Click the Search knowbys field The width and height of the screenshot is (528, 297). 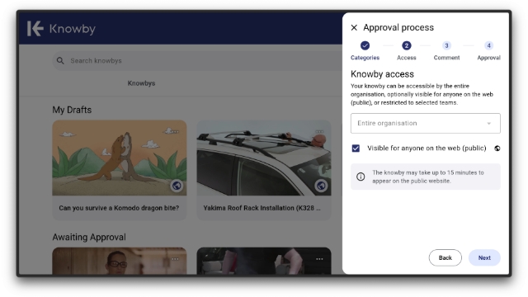[x=197, y=60]
